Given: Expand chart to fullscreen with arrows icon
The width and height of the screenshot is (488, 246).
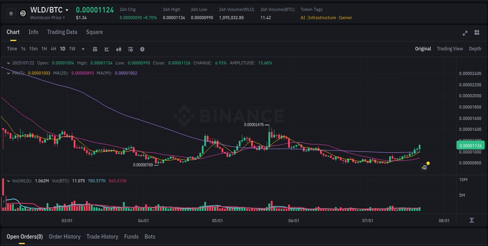Looking at the screenshot, I should [x=465, y=33].
